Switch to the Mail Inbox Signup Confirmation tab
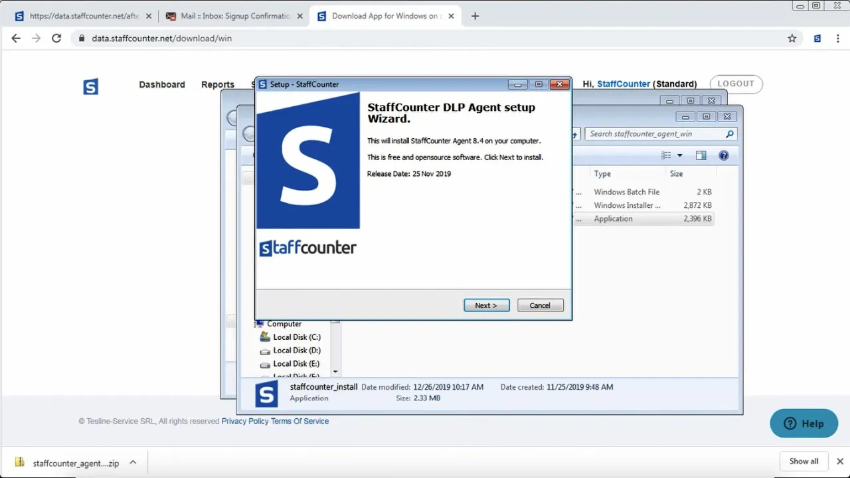The image size is (850, 478). [233, 16]
